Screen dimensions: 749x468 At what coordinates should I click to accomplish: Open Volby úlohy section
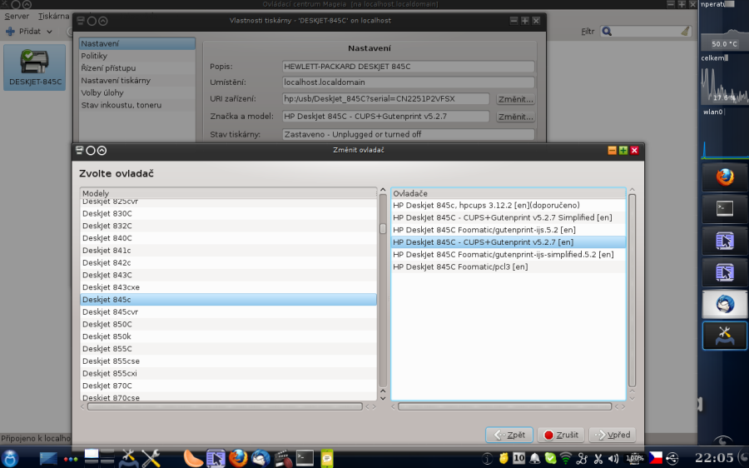[137, 92]
